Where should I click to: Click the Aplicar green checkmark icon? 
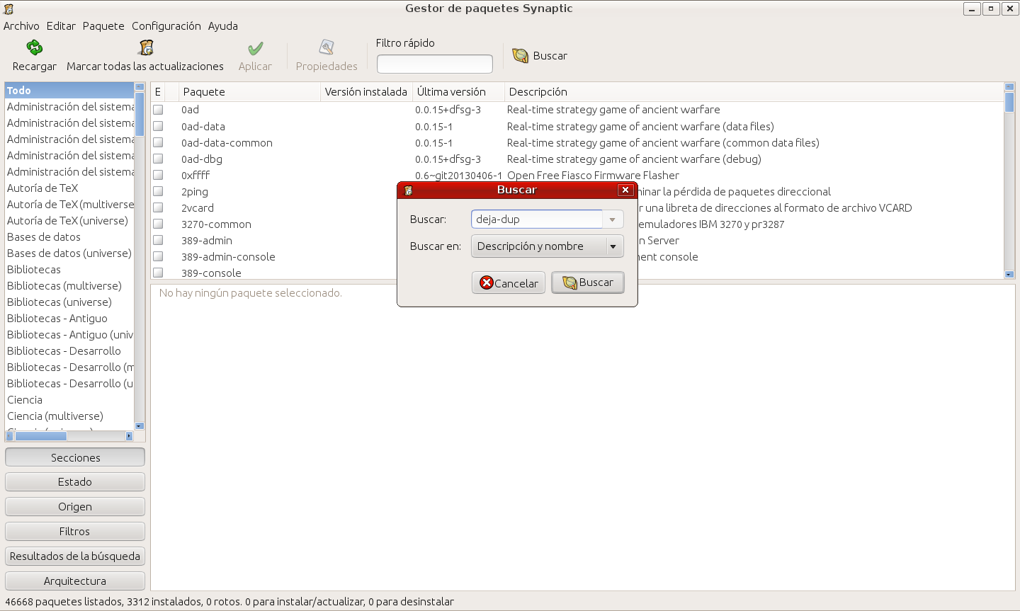point(255,48)
